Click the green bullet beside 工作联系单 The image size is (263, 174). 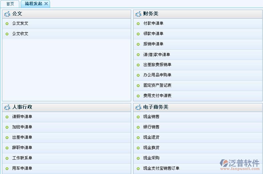[x=7, y=158]
